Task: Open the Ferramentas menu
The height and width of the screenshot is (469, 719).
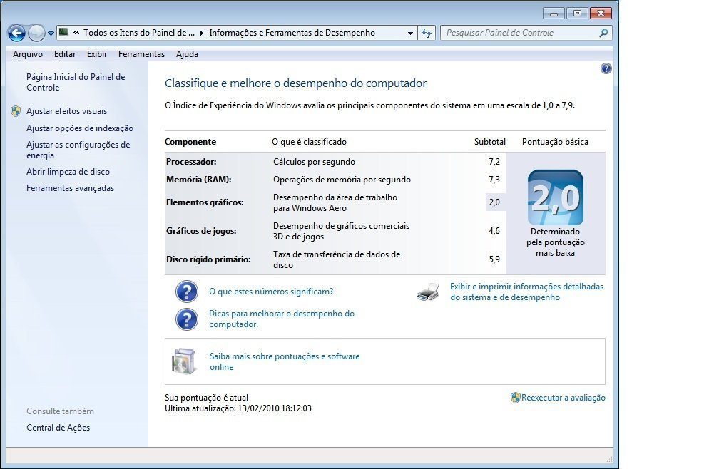Action: click(x=141, y=54)
